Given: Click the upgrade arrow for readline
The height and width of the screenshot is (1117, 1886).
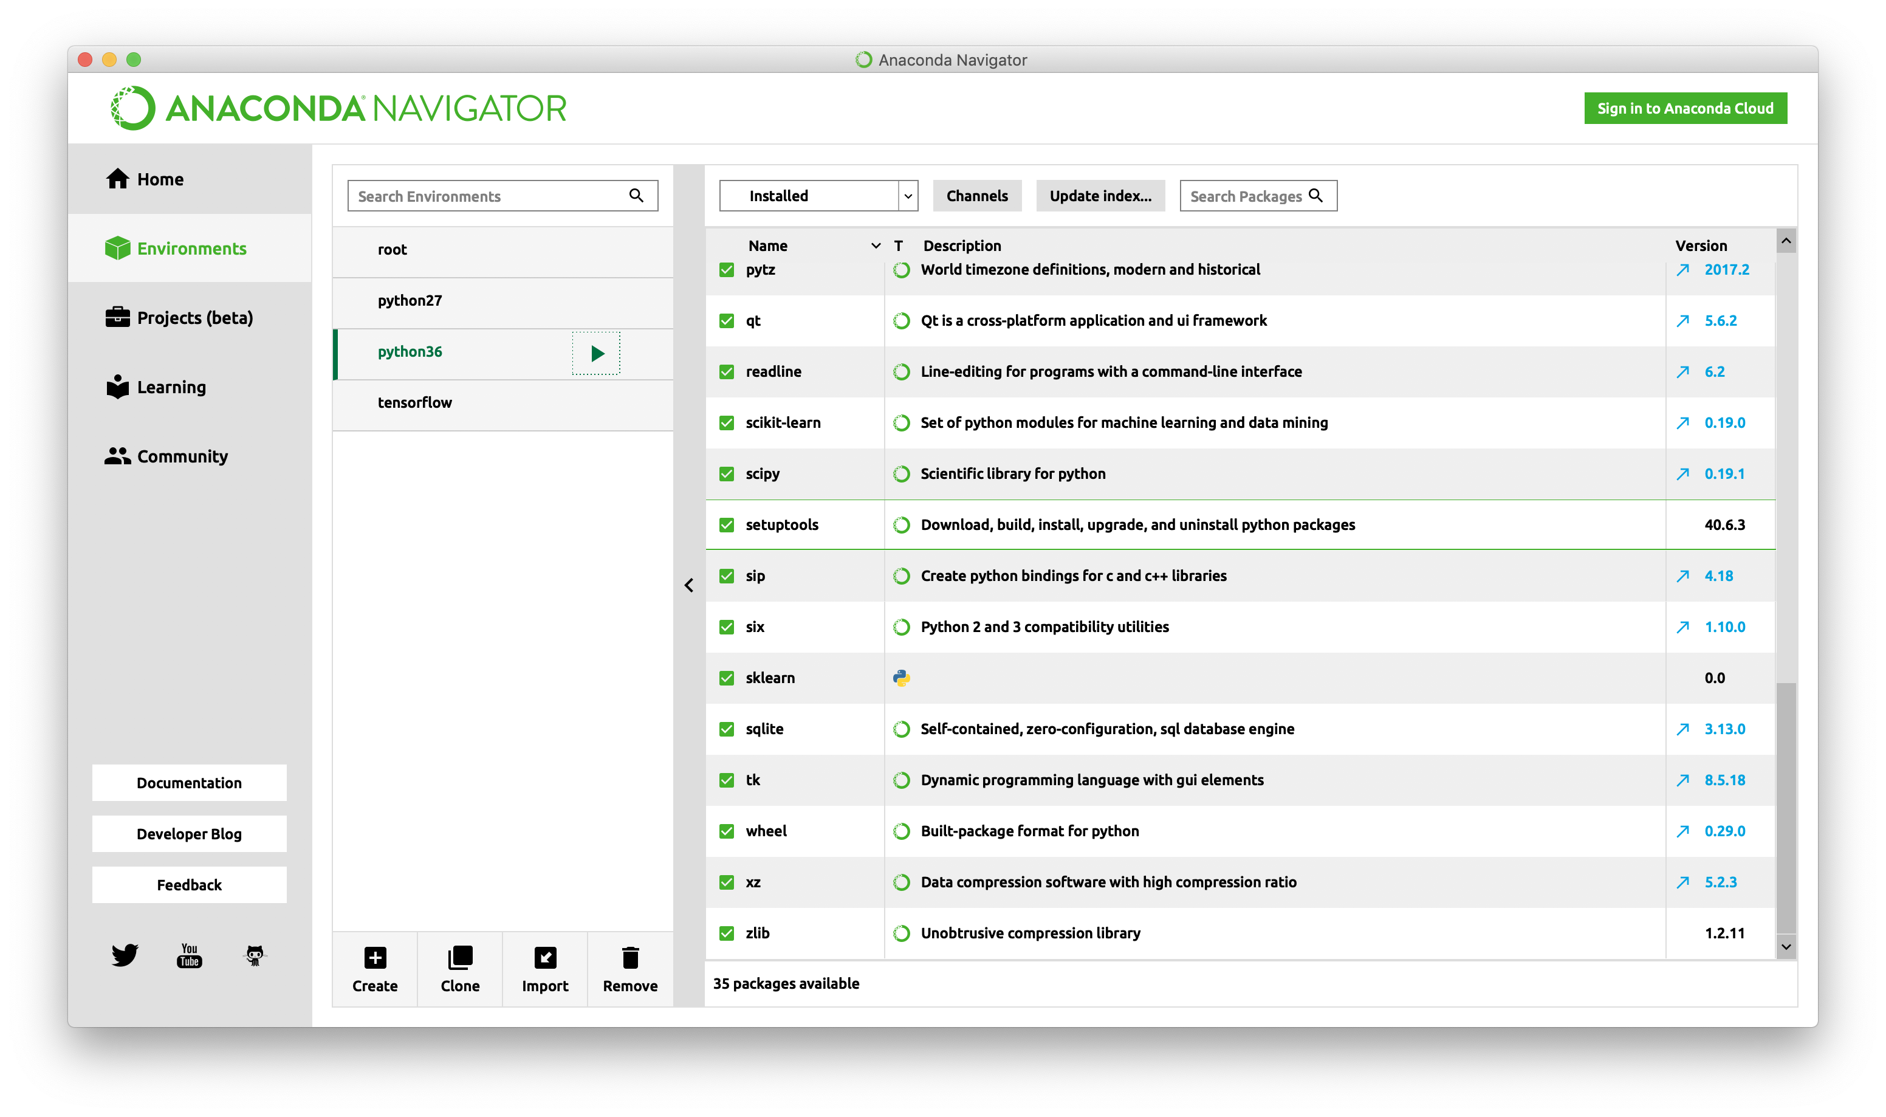Looking at the screenshot, I should pyautogui.click(x=1683, y=372).
